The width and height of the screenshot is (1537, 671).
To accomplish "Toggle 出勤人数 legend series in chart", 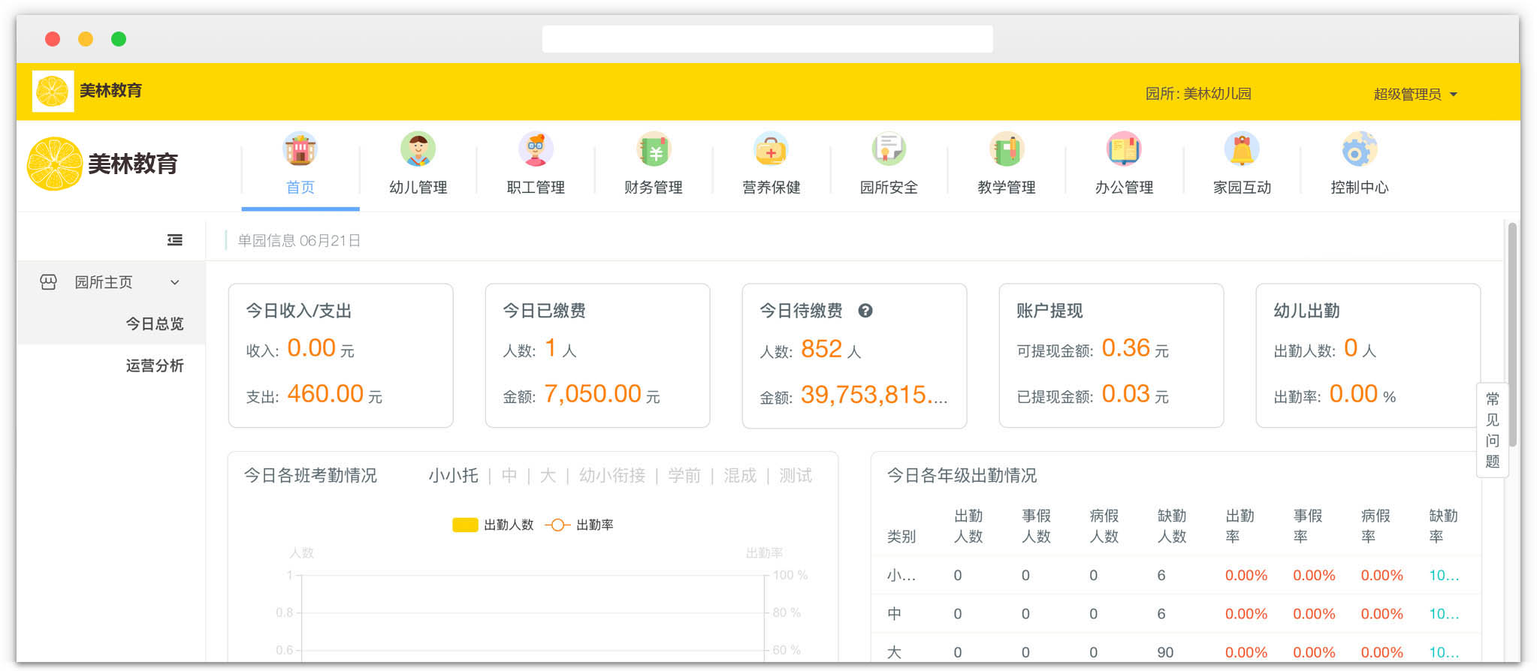I will (x=493, y=525).
